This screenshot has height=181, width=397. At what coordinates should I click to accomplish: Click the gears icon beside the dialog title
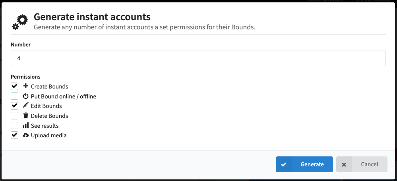[20, 22]
